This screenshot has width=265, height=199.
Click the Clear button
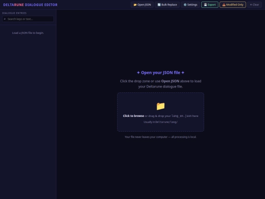click(x=254, y=5)
